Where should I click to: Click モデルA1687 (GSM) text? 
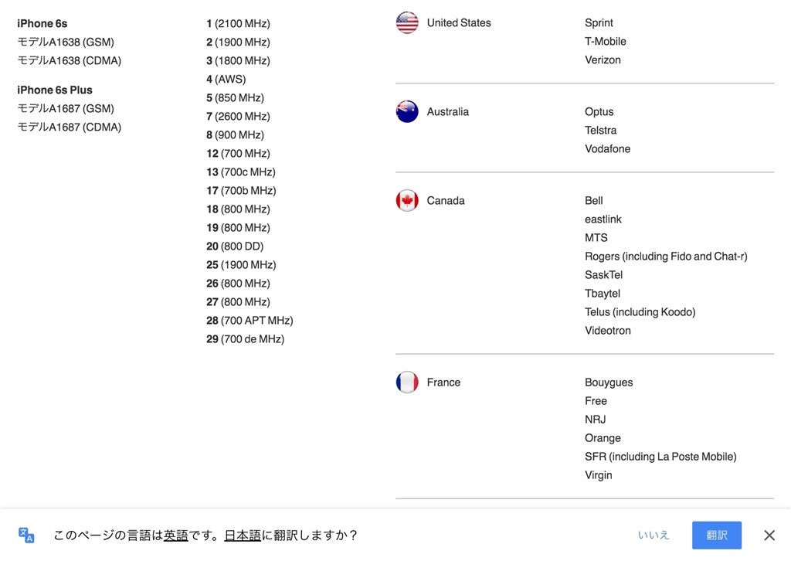point(66,108)
